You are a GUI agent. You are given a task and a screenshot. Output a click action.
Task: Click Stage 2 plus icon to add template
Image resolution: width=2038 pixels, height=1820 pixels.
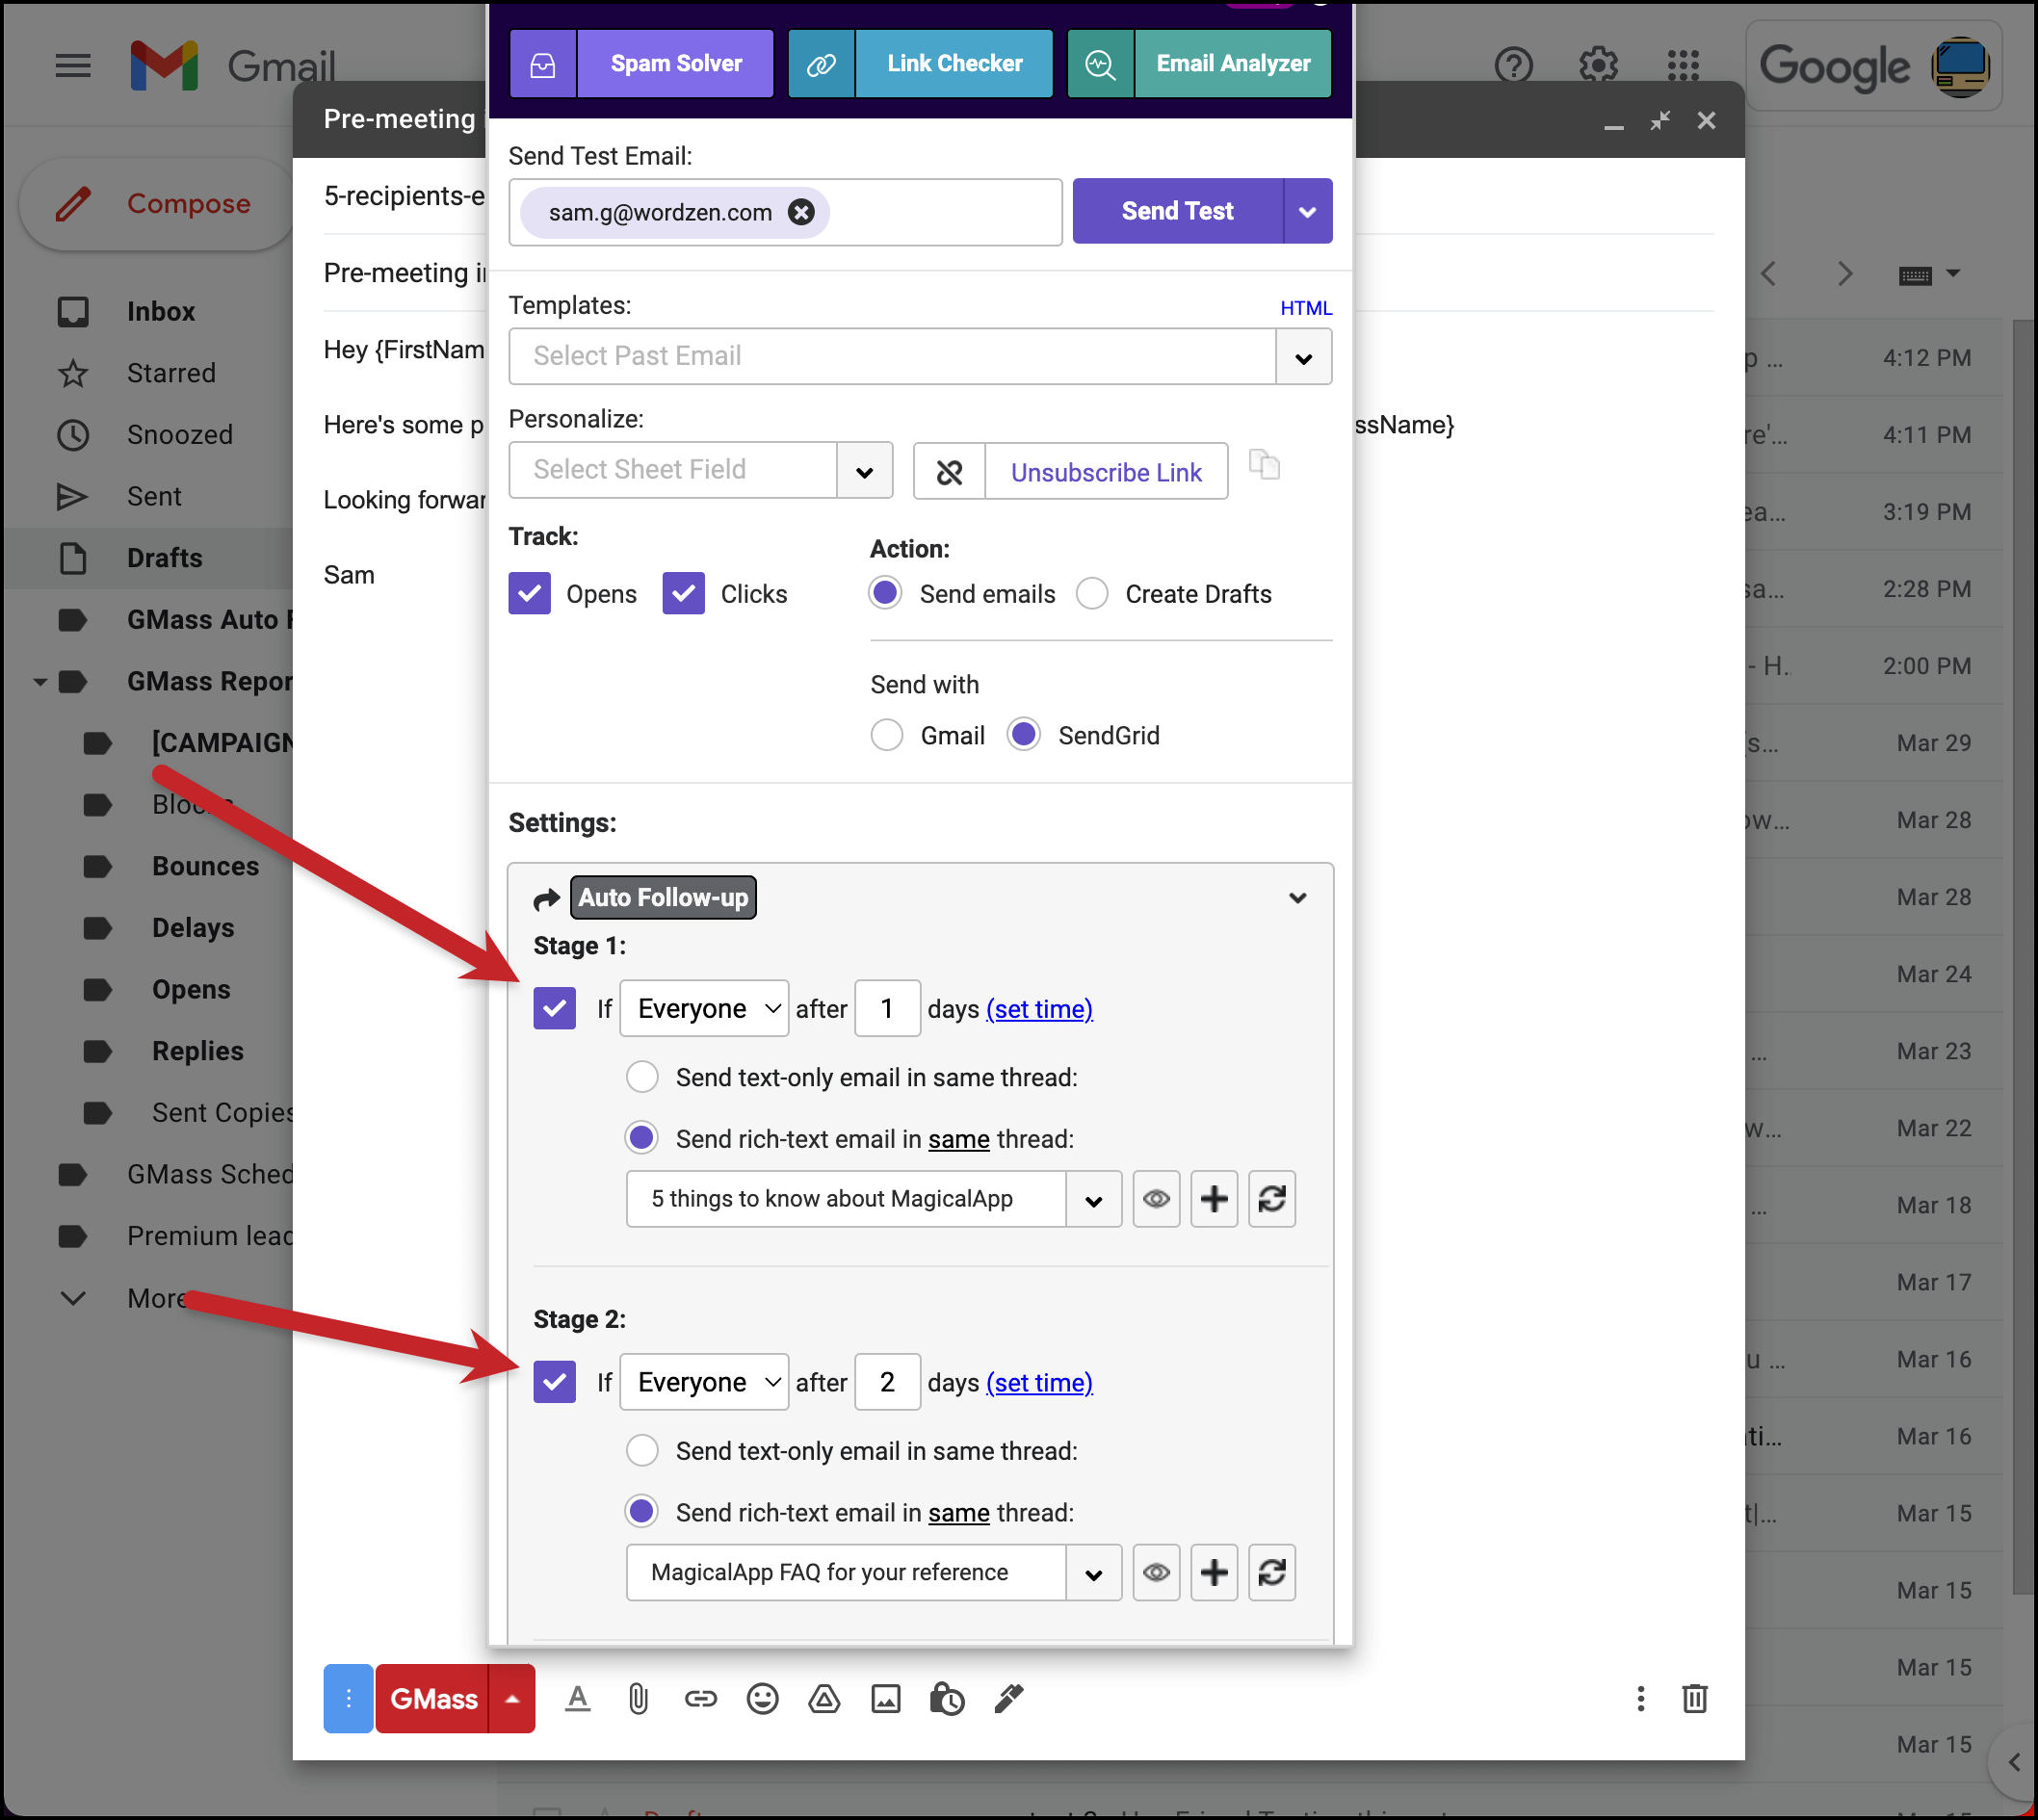coord(1214,1573)
